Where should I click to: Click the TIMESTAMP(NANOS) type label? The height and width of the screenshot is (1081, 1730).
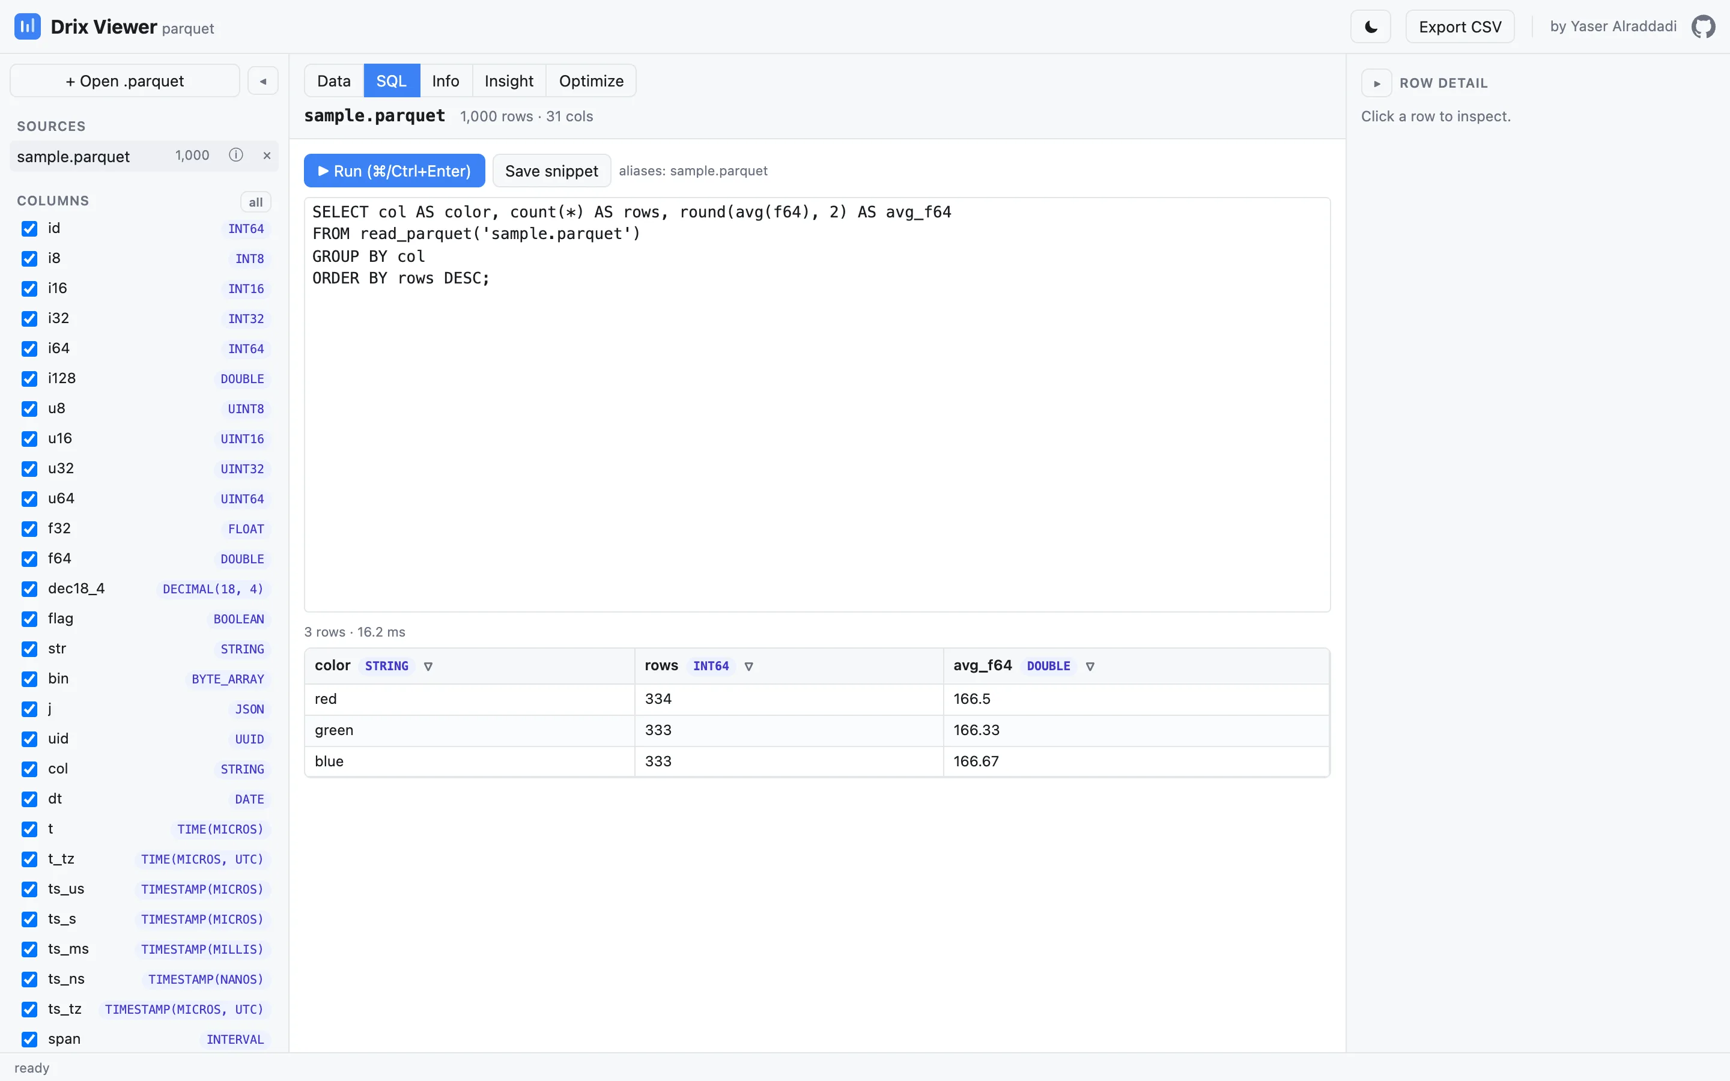tap(206, 980)
